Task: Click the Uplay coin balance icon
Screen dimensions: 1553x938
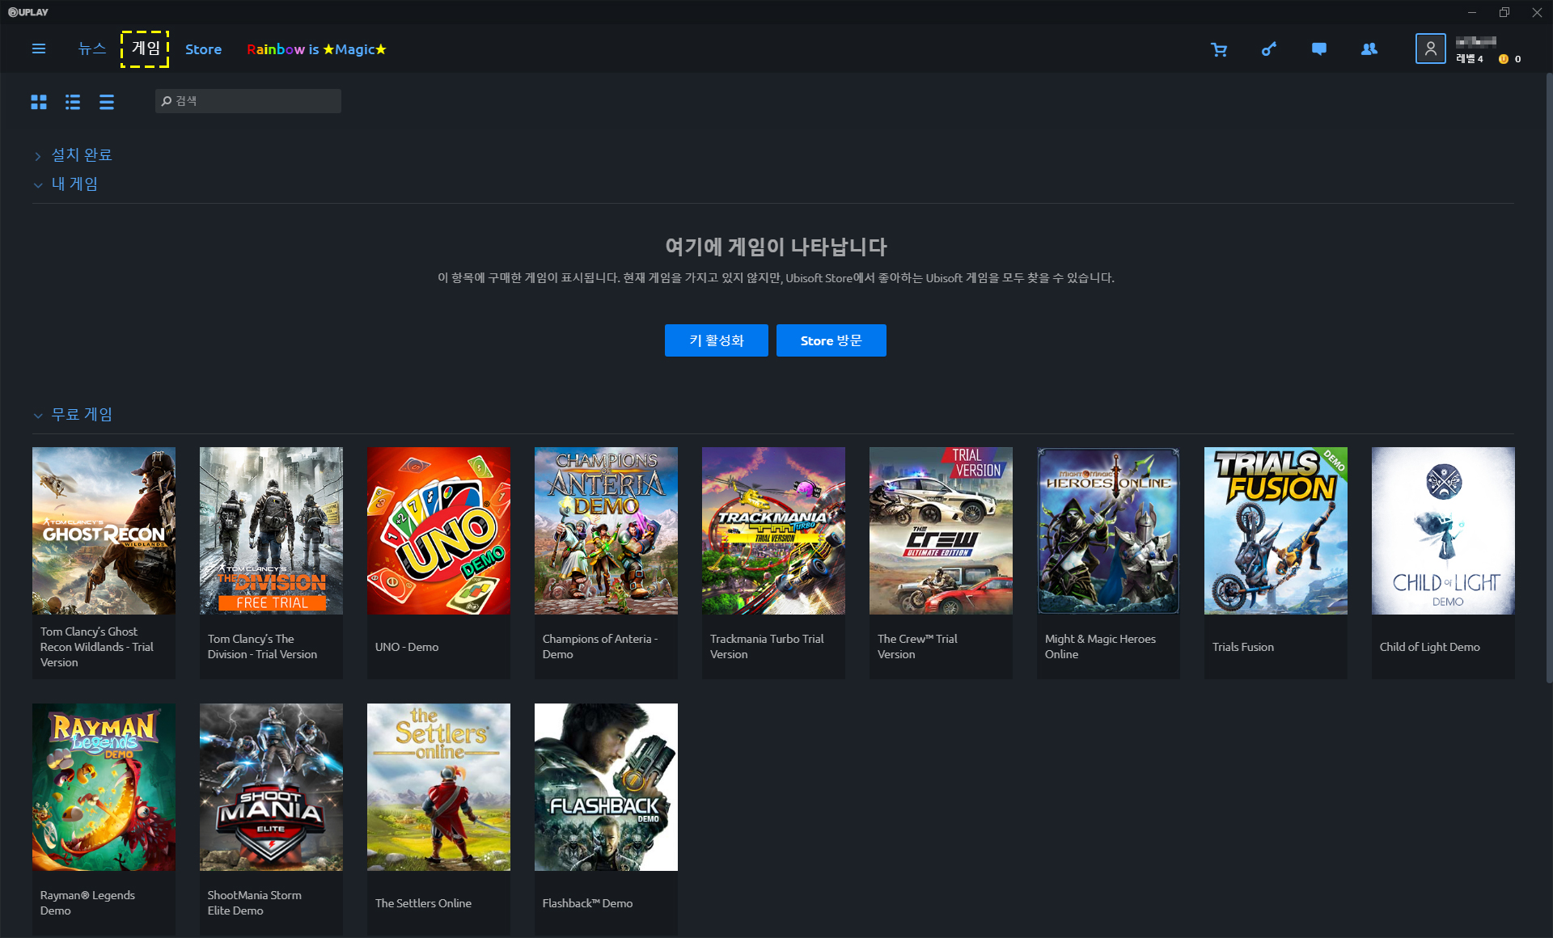Action: (x=1504, y=59)
